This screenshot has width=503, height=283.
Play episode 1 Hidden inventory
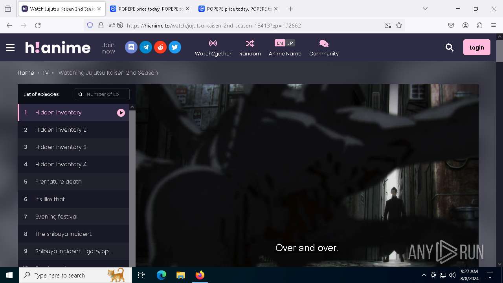73,112
